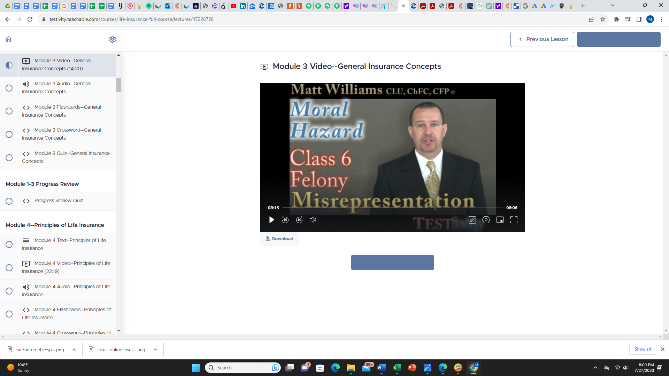Toggle completion circle for Progress Review Quiz
The image size is (669, 376).
(x=9, y=201)
